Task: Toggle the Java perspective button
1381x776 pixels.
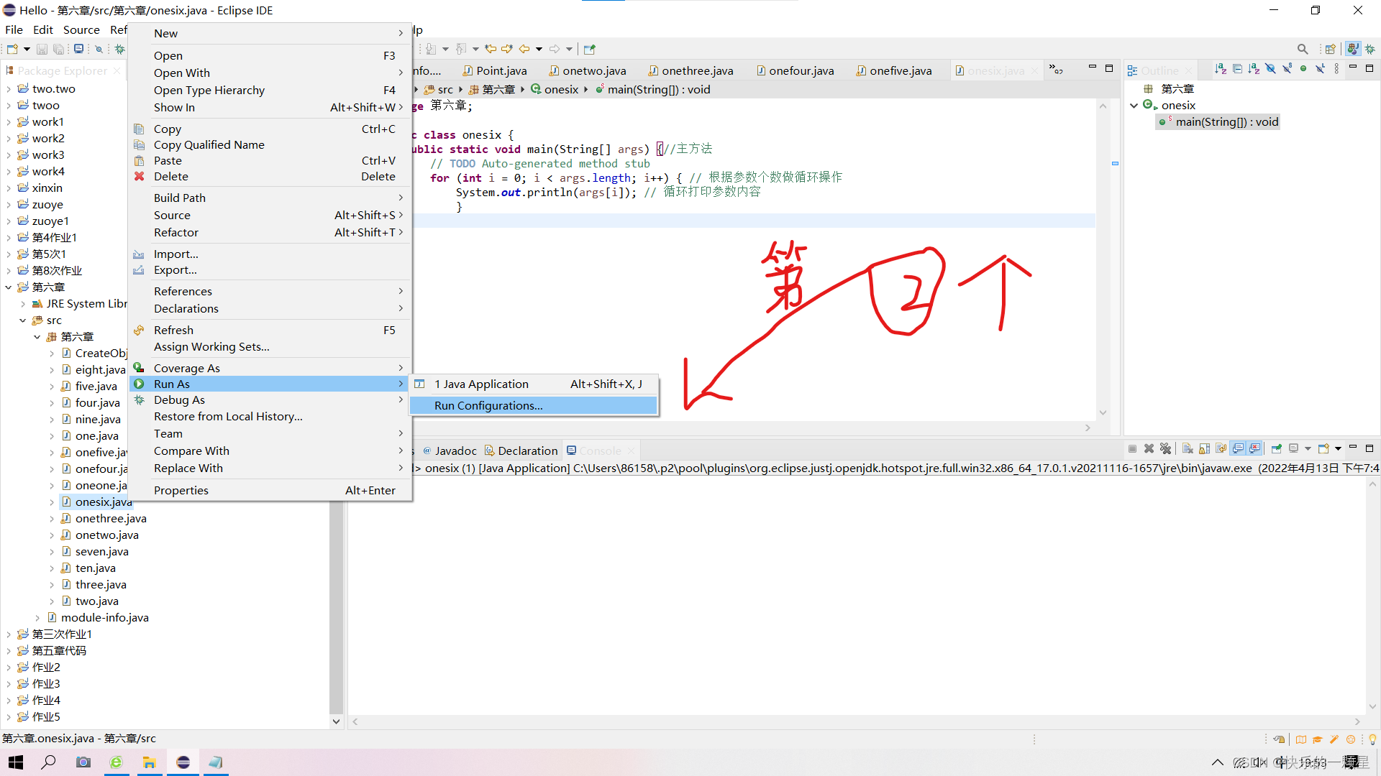Action: [x=1353, y=49]
